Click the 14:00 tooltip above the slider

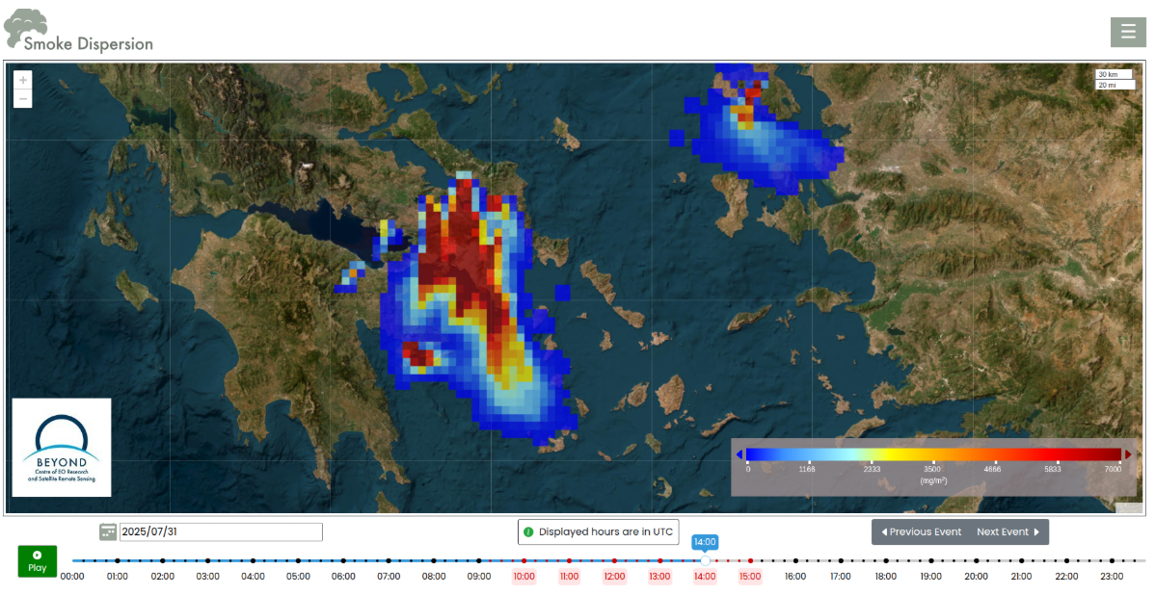tap(704, 542)
